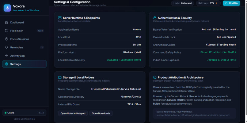Select the Settings sidebar item
Screen dimensions: 247x123
click(x=25, y=64)
